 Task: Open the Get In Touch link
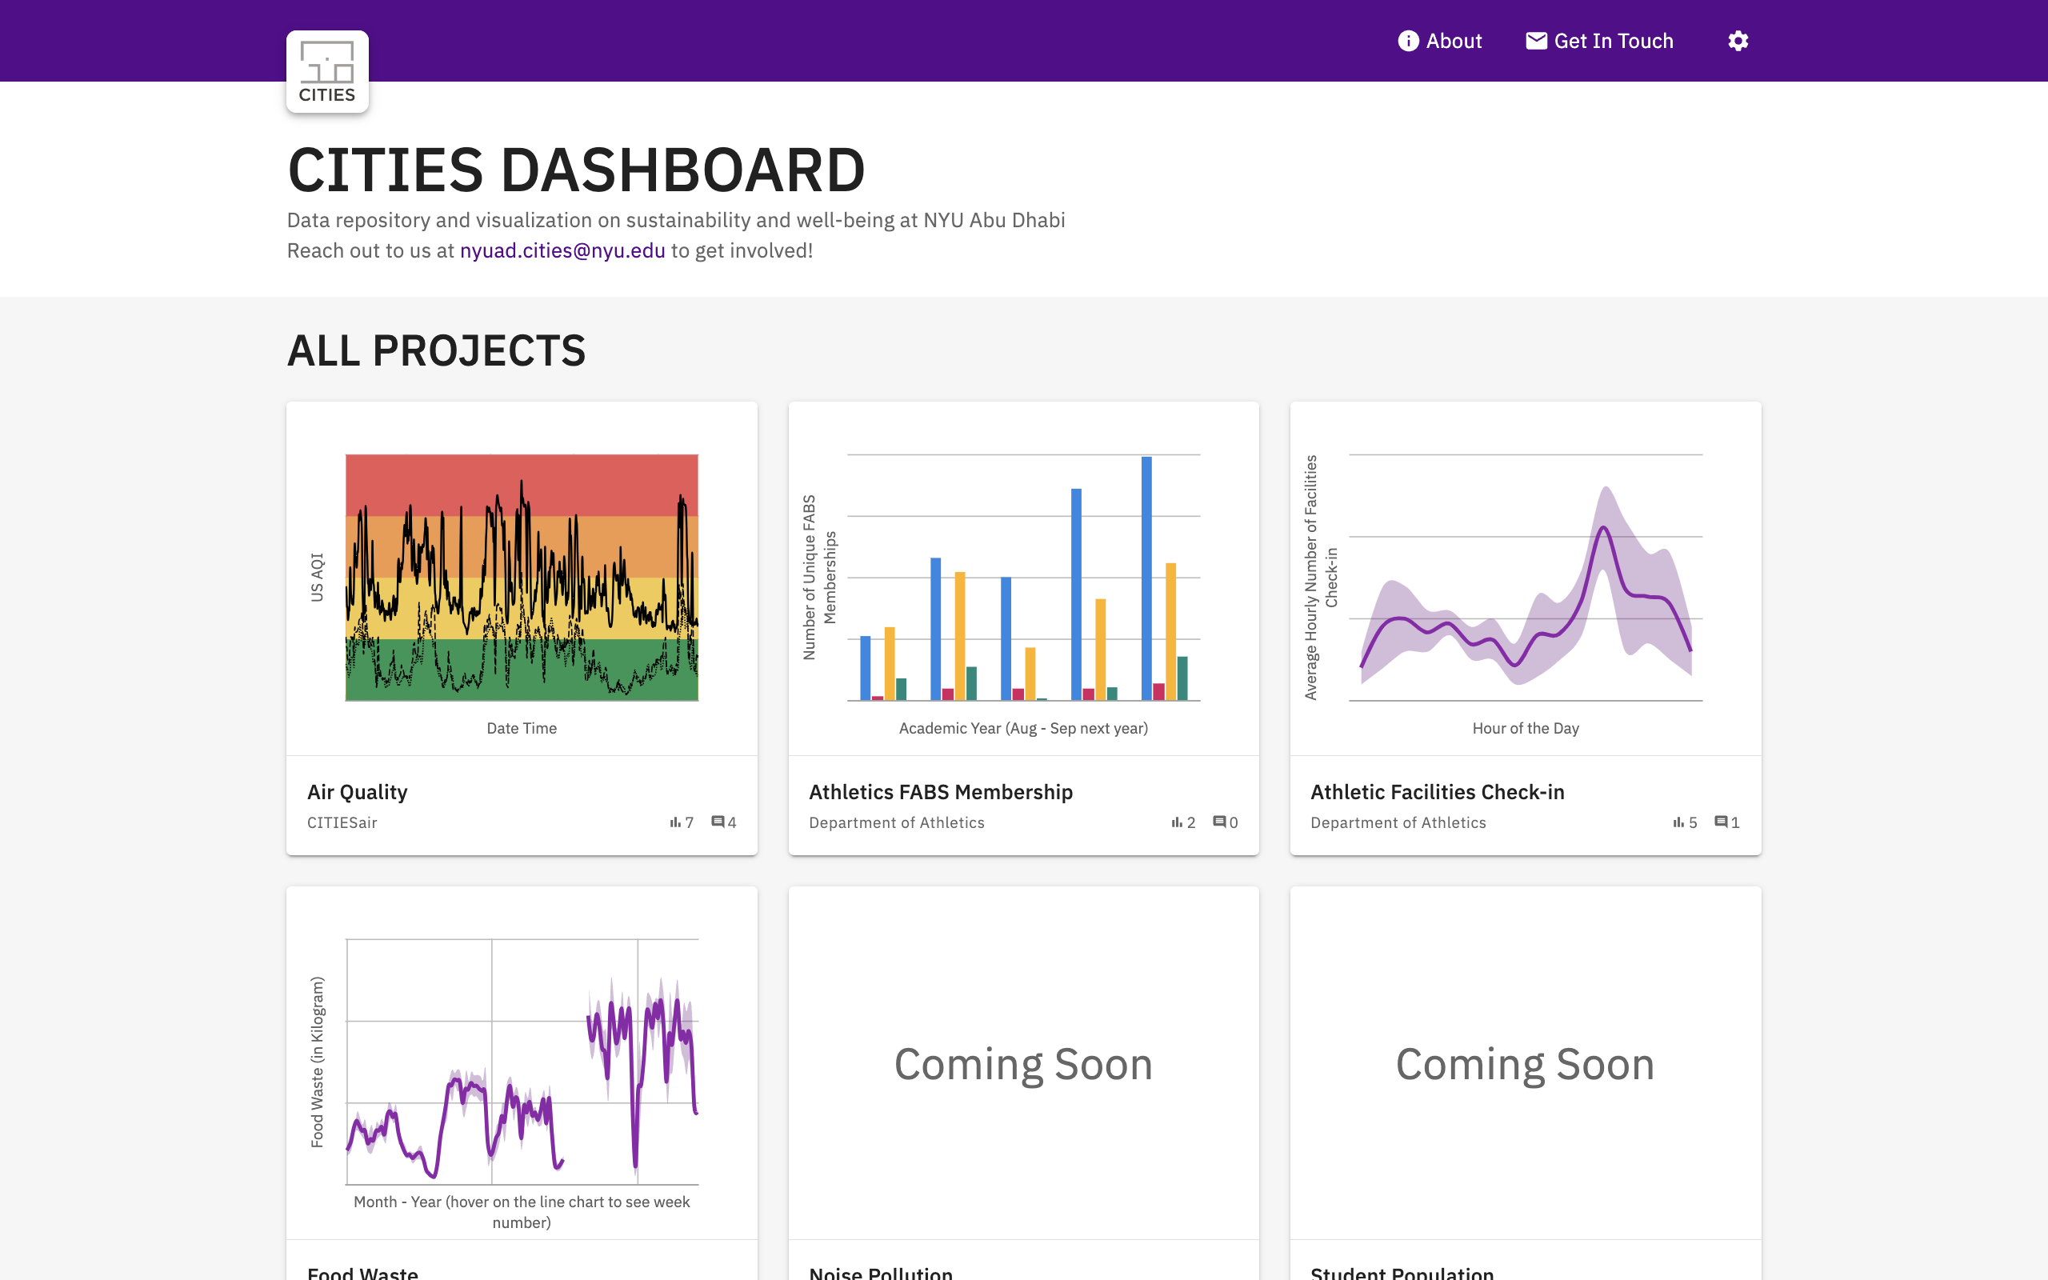1599,41
